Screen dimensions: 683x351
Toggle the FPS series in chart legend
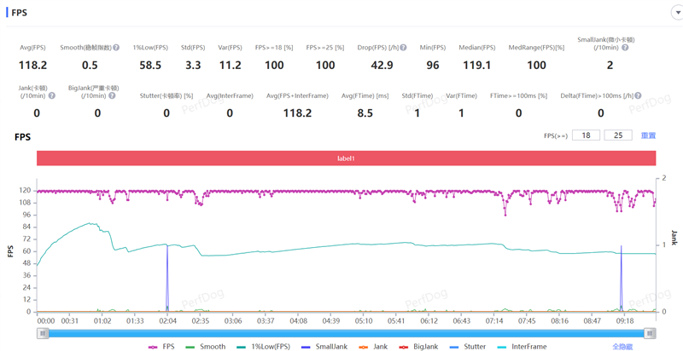point(161,347)
